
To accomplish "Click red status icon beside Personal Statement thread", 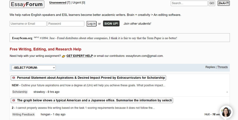I will 14,78.
